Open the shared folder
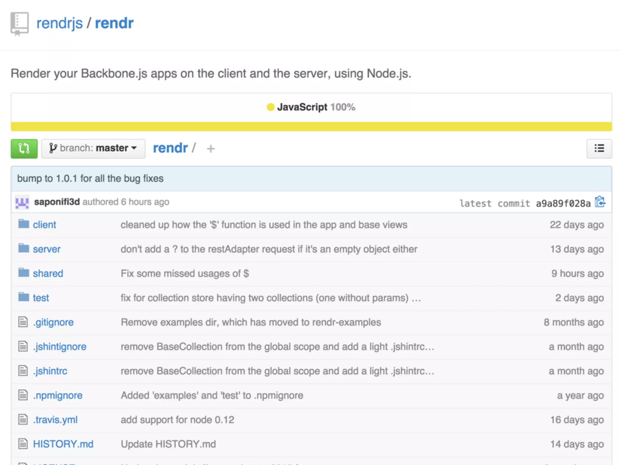 (48, 273)
